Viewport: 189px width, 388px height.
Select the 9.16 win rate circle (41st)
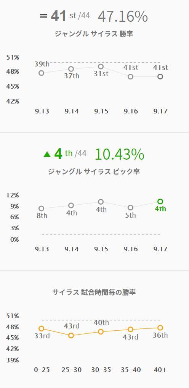pyautogui.click(x=130, y=77)
